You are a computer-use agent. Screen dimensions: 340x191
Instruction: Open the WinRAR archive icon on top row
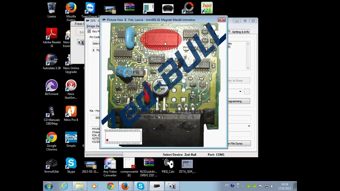click(129, 7)
